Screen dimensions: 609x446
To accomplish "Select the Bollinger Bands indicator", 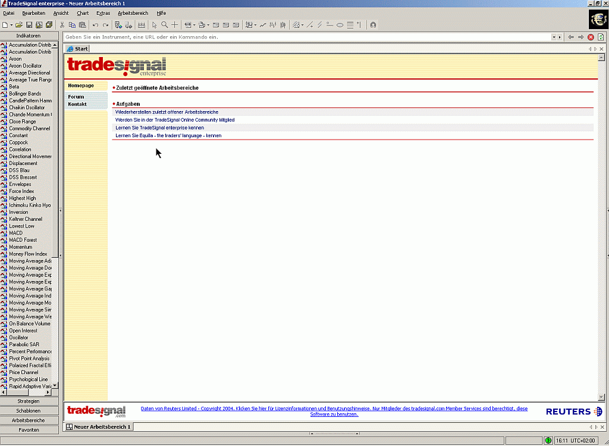I will [25, 94].
